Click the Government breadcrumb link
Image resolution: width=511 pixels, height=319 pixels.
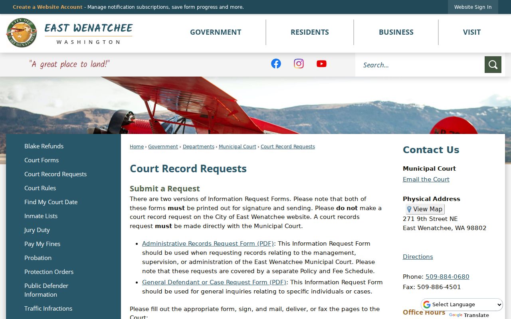click(163, 147)
